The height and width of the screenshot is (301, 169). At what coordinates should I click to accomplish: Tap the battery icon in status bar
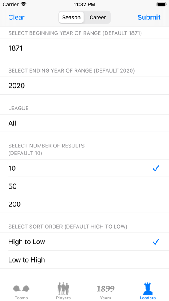click(x=162, y=4)
